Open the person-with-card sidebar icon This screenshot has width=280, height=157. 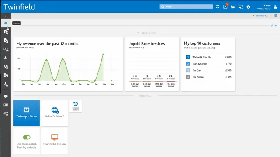click(x=6, y=84)
